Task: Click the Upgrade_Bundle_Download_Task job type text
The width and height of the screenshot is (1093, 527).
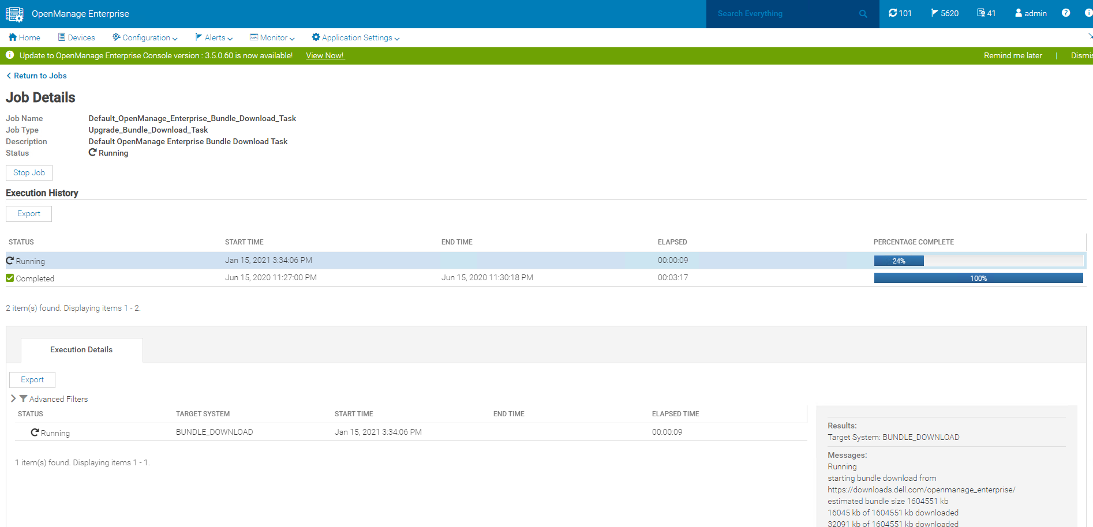Action: (148, 130)
